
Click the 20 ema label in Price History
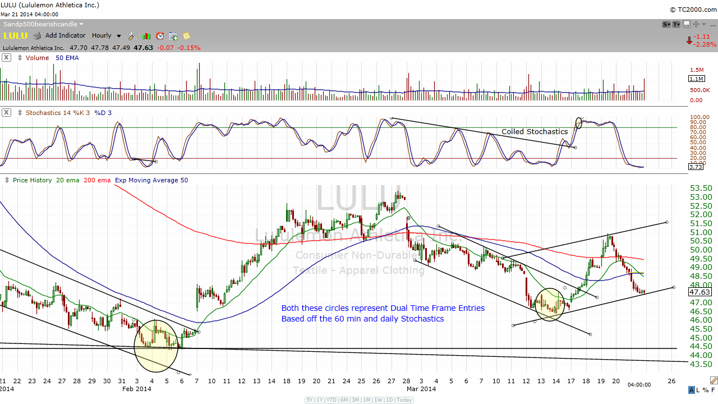point(68,180)
